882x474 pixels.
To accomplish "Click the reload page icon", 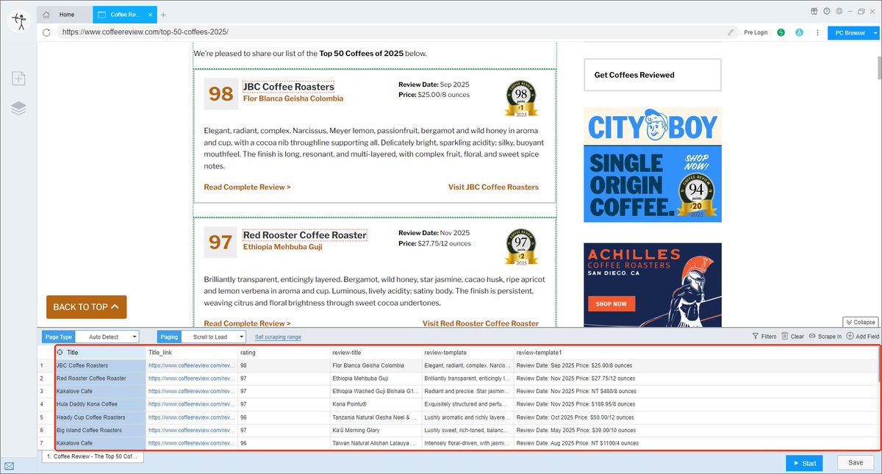I will (x=46, y=32).
